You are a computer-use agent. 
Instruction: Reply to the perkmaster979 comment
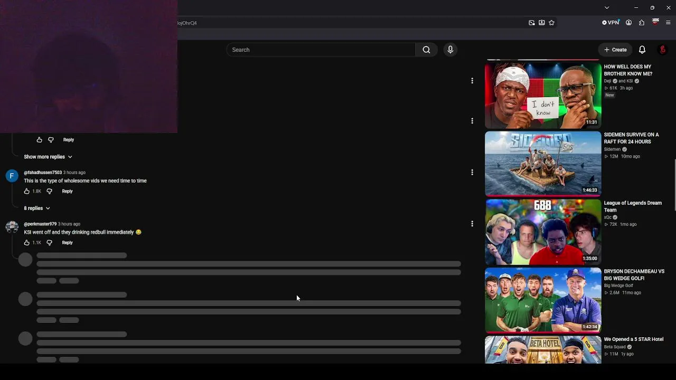[67, 243]
